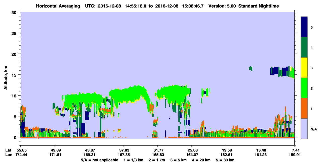Screen dimensions: 327x167
Task: Click the 'Lat' row label
Action: pyautogui.click(x=8, y=150)
